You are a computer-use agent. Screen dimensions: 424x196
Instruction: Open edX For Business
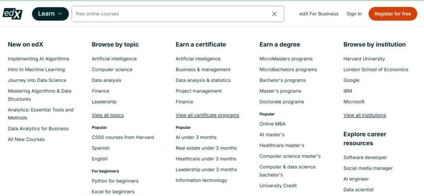[319, 14]
